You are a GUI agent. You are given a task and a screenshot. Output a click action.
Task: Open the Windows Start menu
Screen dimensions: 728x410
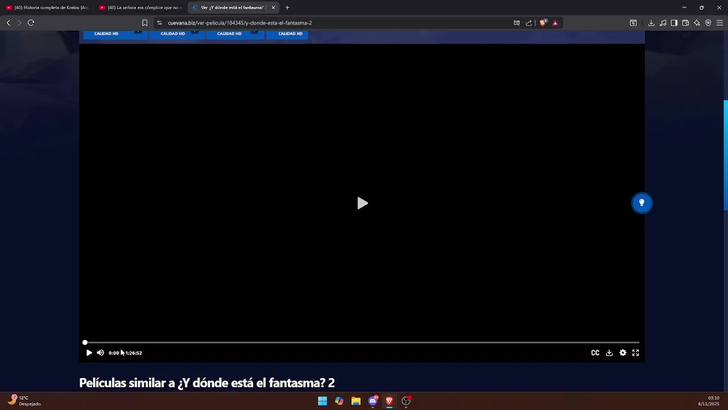click(322, 401)
